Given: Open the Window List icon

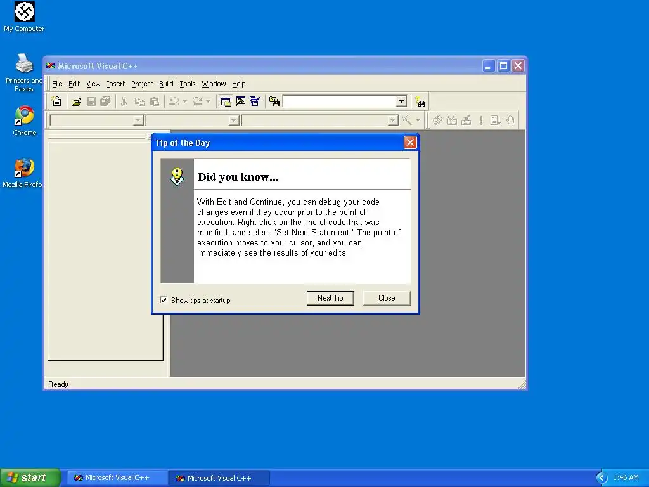Looking at the screenshot, I should (255, 101).
